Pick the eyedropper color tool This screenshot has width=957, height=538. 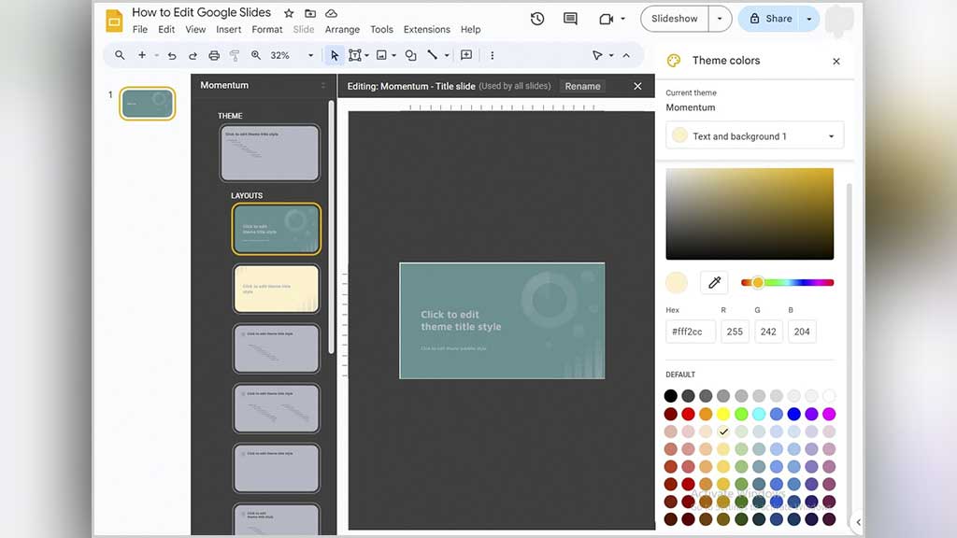point(714,282)
